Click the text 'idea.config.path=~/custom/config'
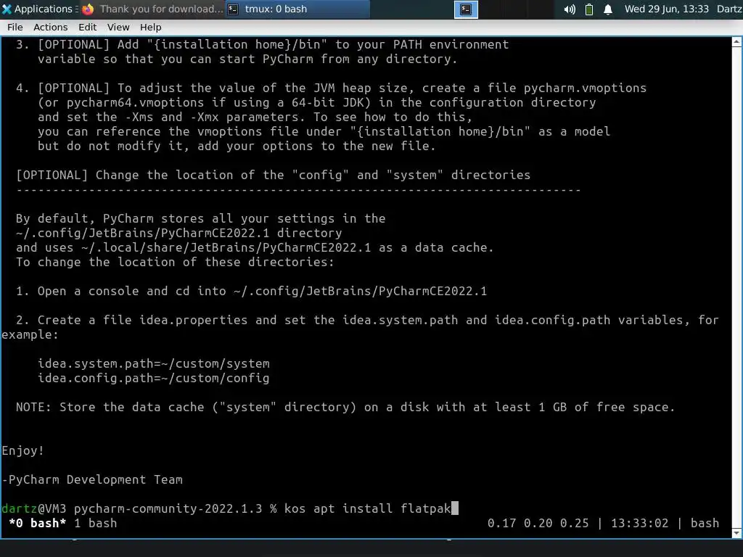The width and height of the screenshot is (743, 557). (154, 378)
